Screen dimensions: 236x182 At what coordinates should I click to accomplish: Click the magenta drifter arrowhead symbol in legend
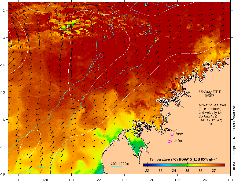coord(170,141)
